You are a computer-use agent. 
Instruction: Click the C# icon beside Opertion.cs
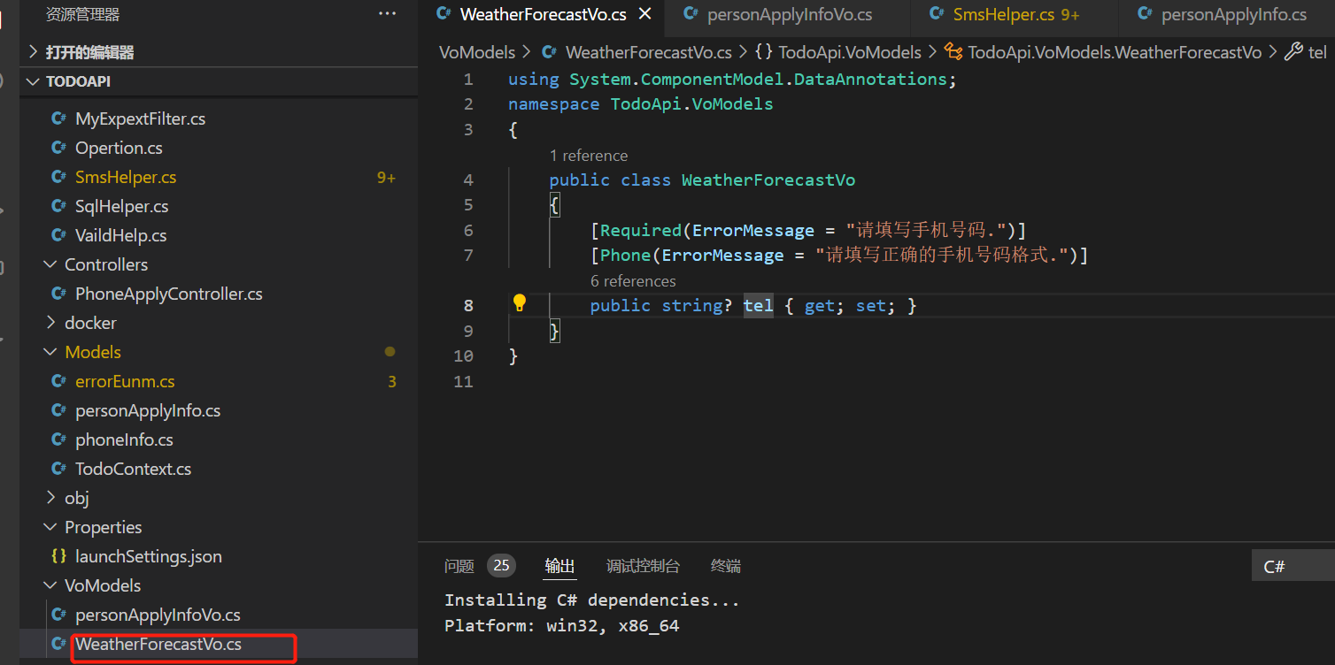[x=58, y=148]
